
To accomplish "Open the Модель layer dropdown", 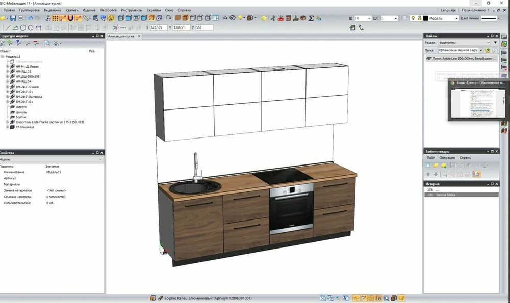I will [456, 18].
